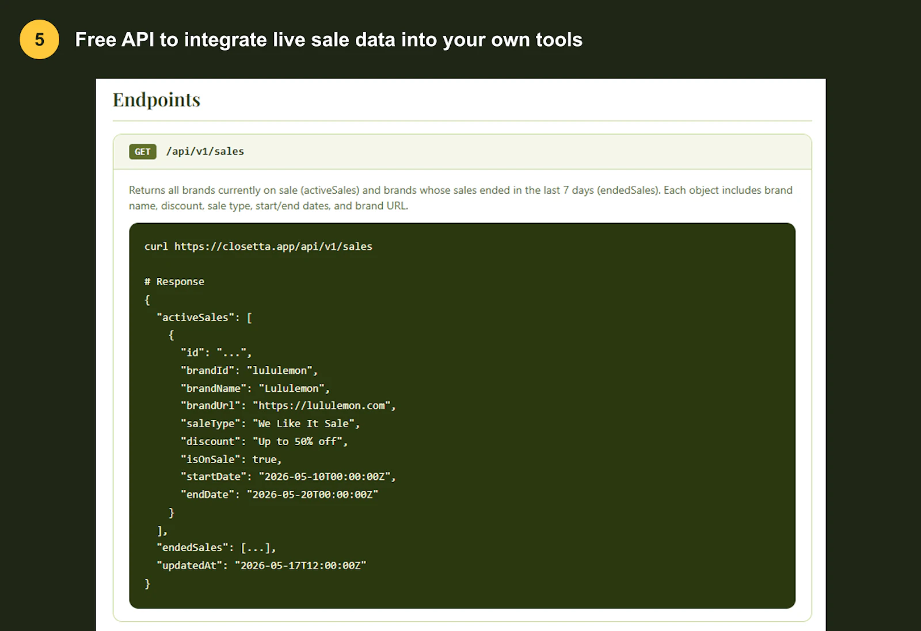Image resolution: width=921 pixels, height=631 pixels.
Task: Select the "endedSales": [...] line
Action: click(216, 548)
